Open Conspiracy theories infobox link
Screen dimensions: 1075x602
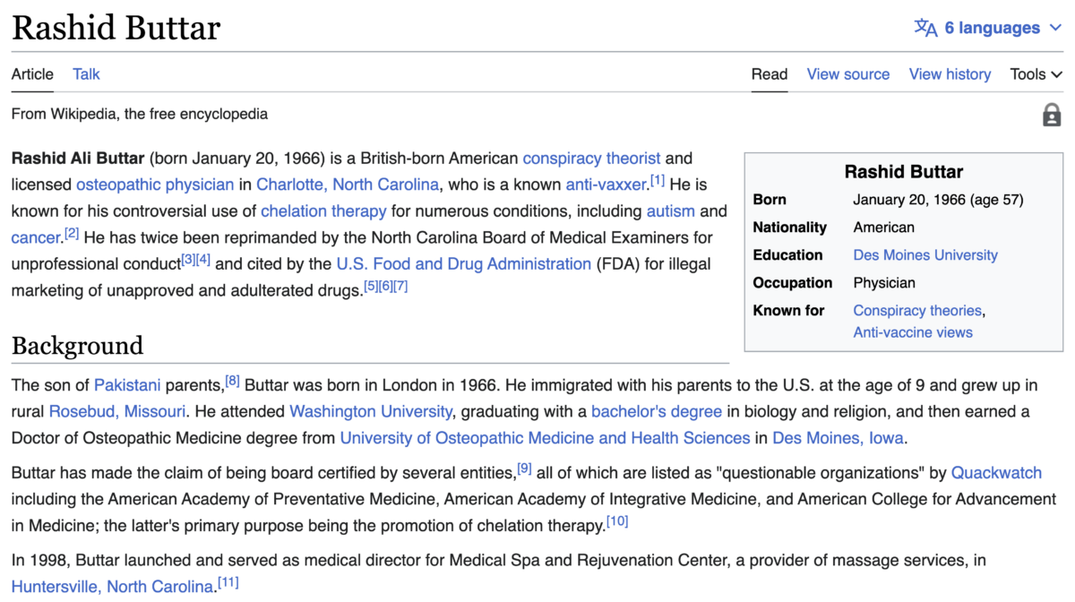[x=917, y=311]
